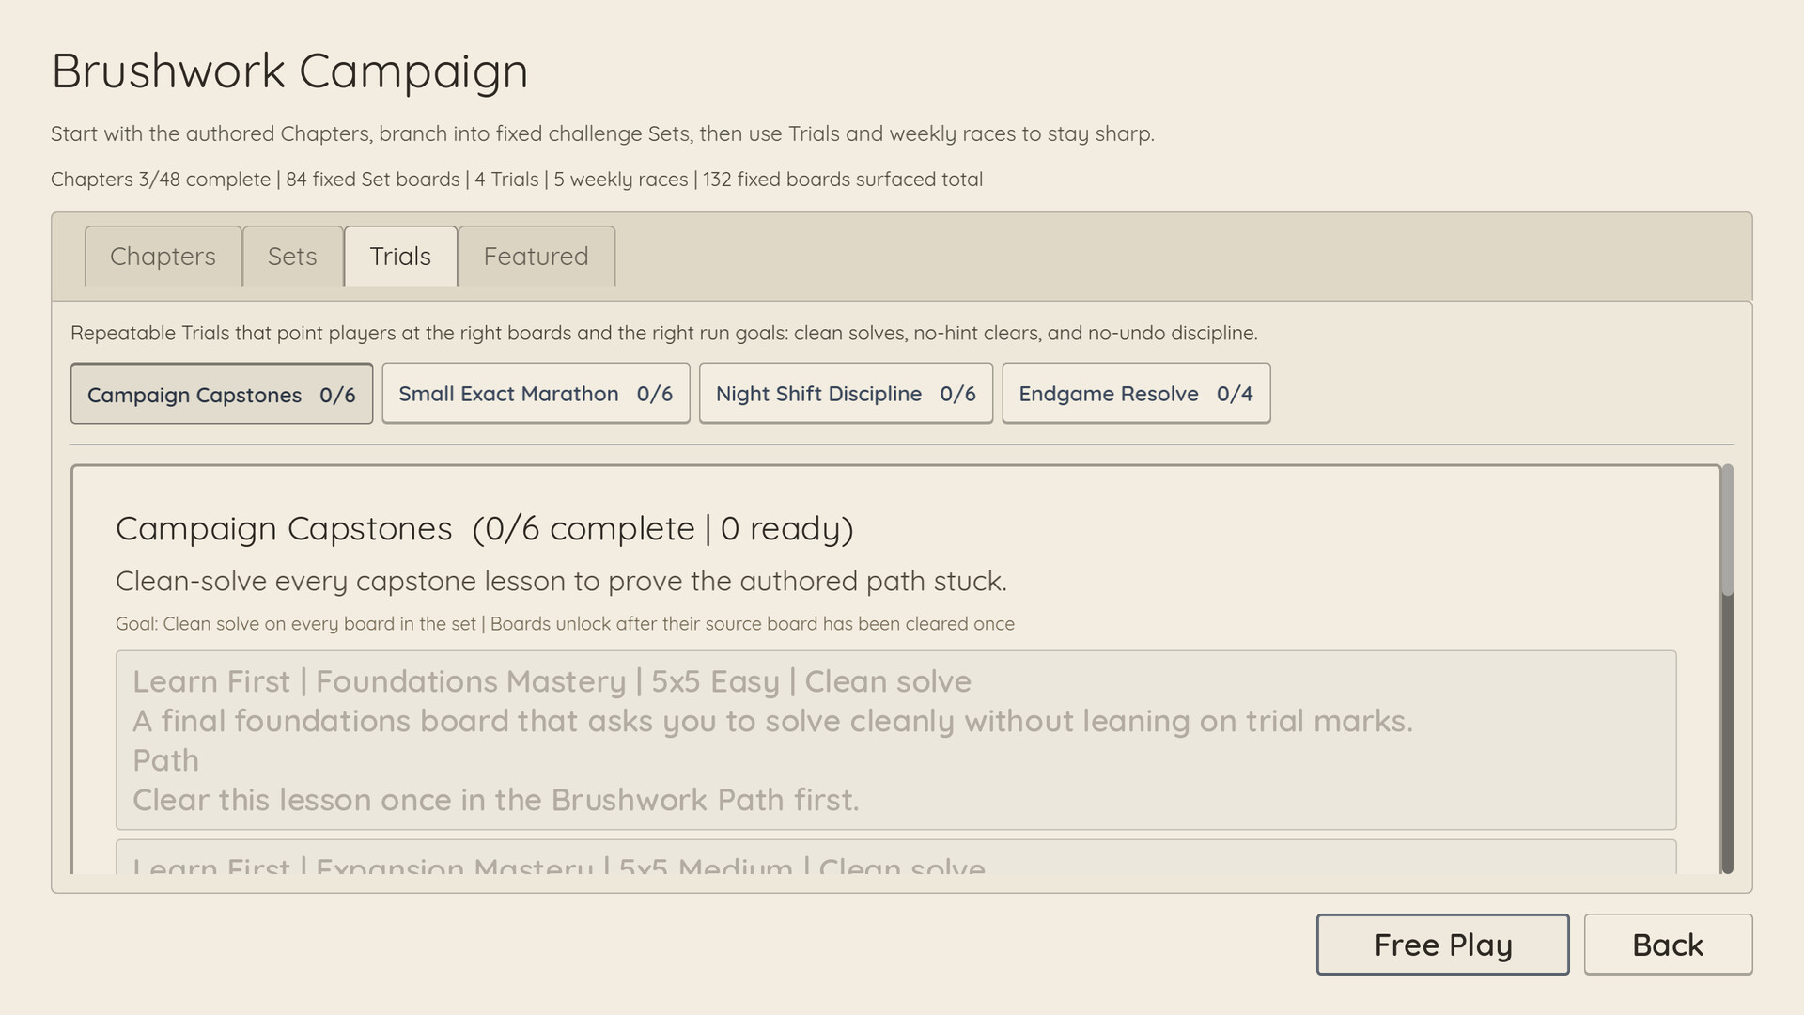Image resolution: width=1804 pixels, height=1015 pixels.
Task: Click the Expansion Mastery lesson card
Action: click(895, 859)
